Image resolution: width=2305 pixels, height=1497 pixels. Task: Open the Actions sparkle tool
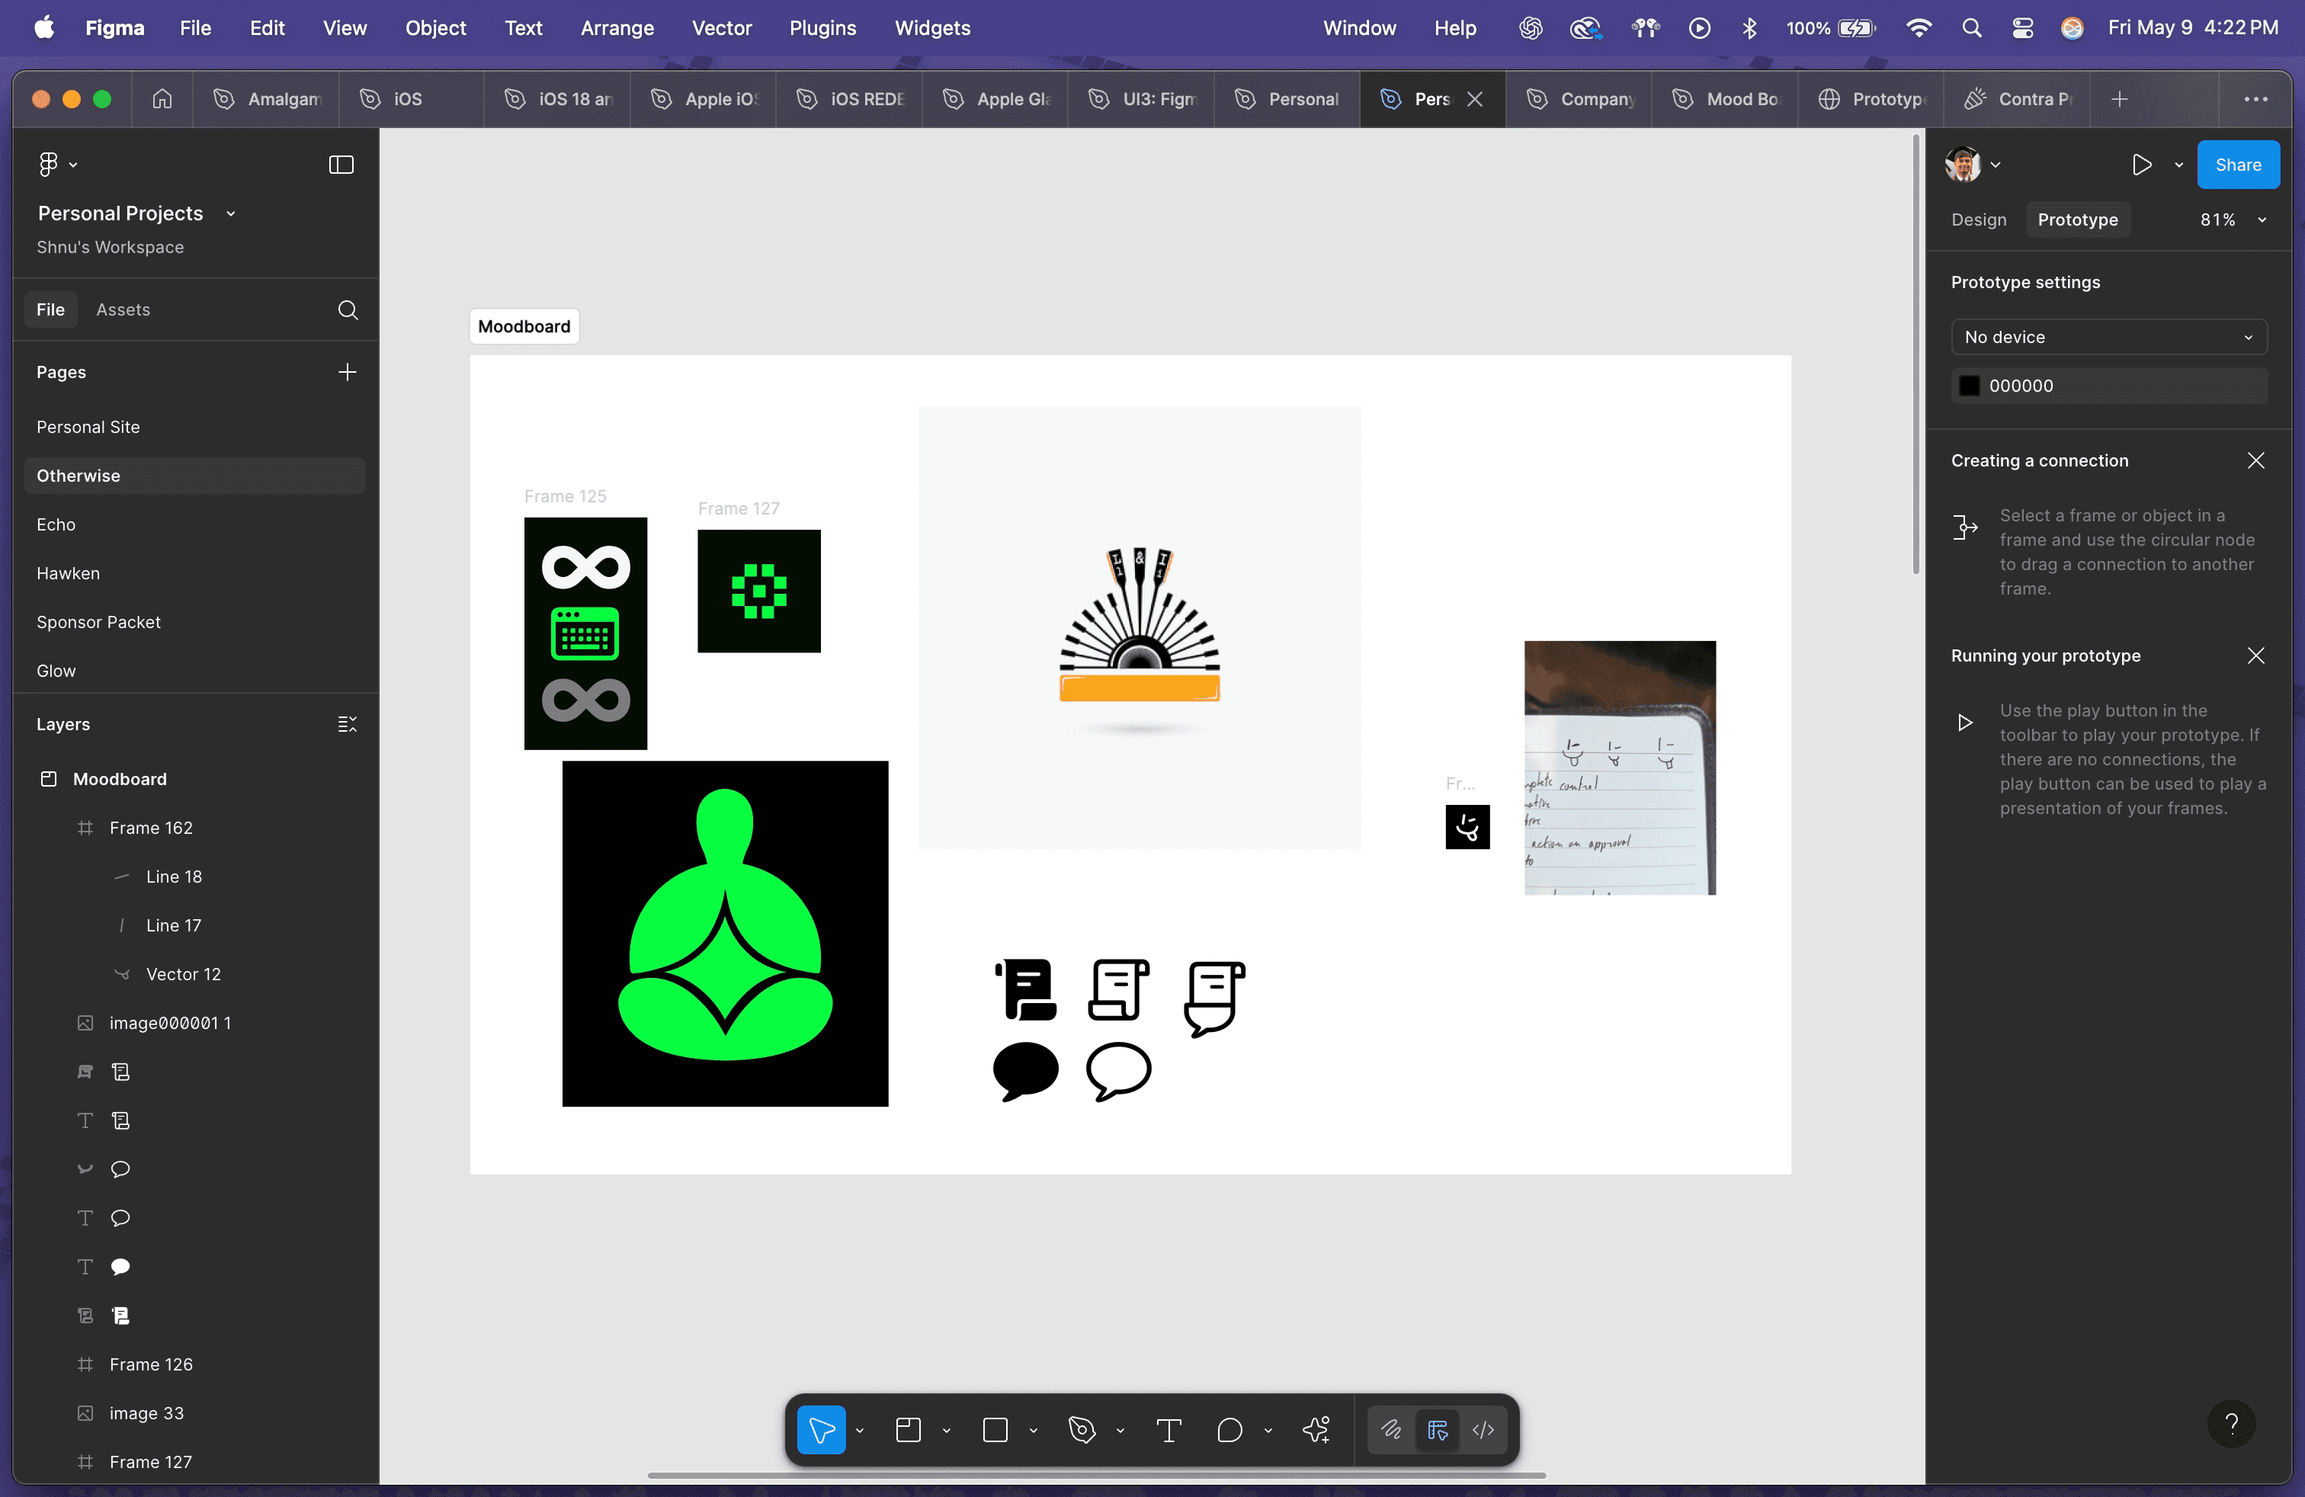click(1316, 1429)
